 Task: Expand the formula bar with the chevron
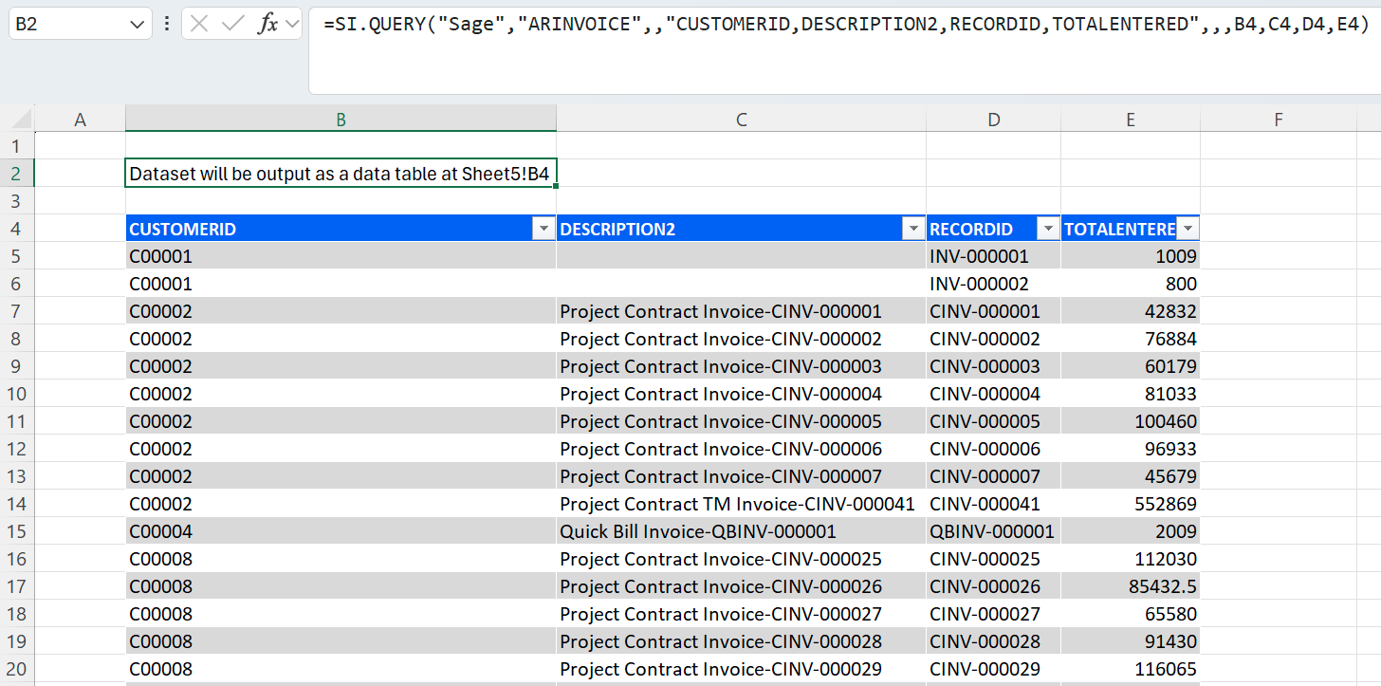tap(291, 25)
